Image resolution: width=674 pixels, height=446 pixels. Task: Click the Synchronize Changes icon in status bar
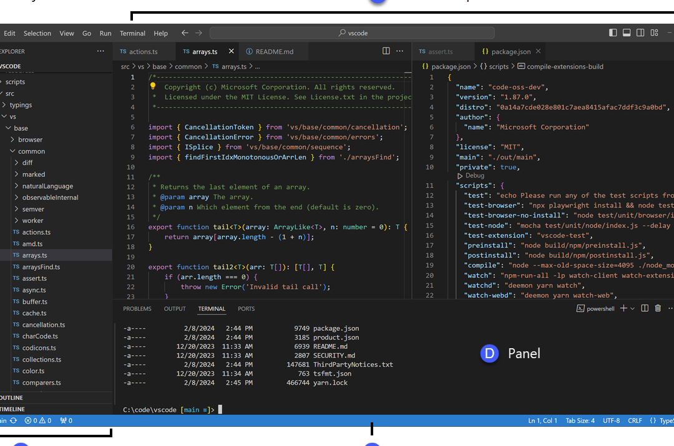click(13, 420)
